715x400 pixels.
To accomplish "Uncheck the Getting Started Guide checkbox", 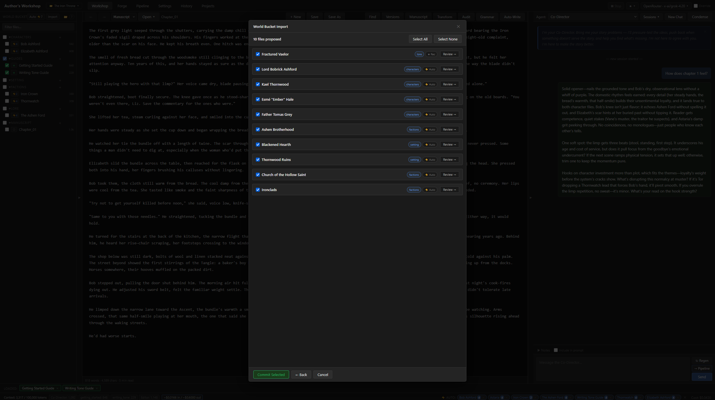I will click(7, 65).
